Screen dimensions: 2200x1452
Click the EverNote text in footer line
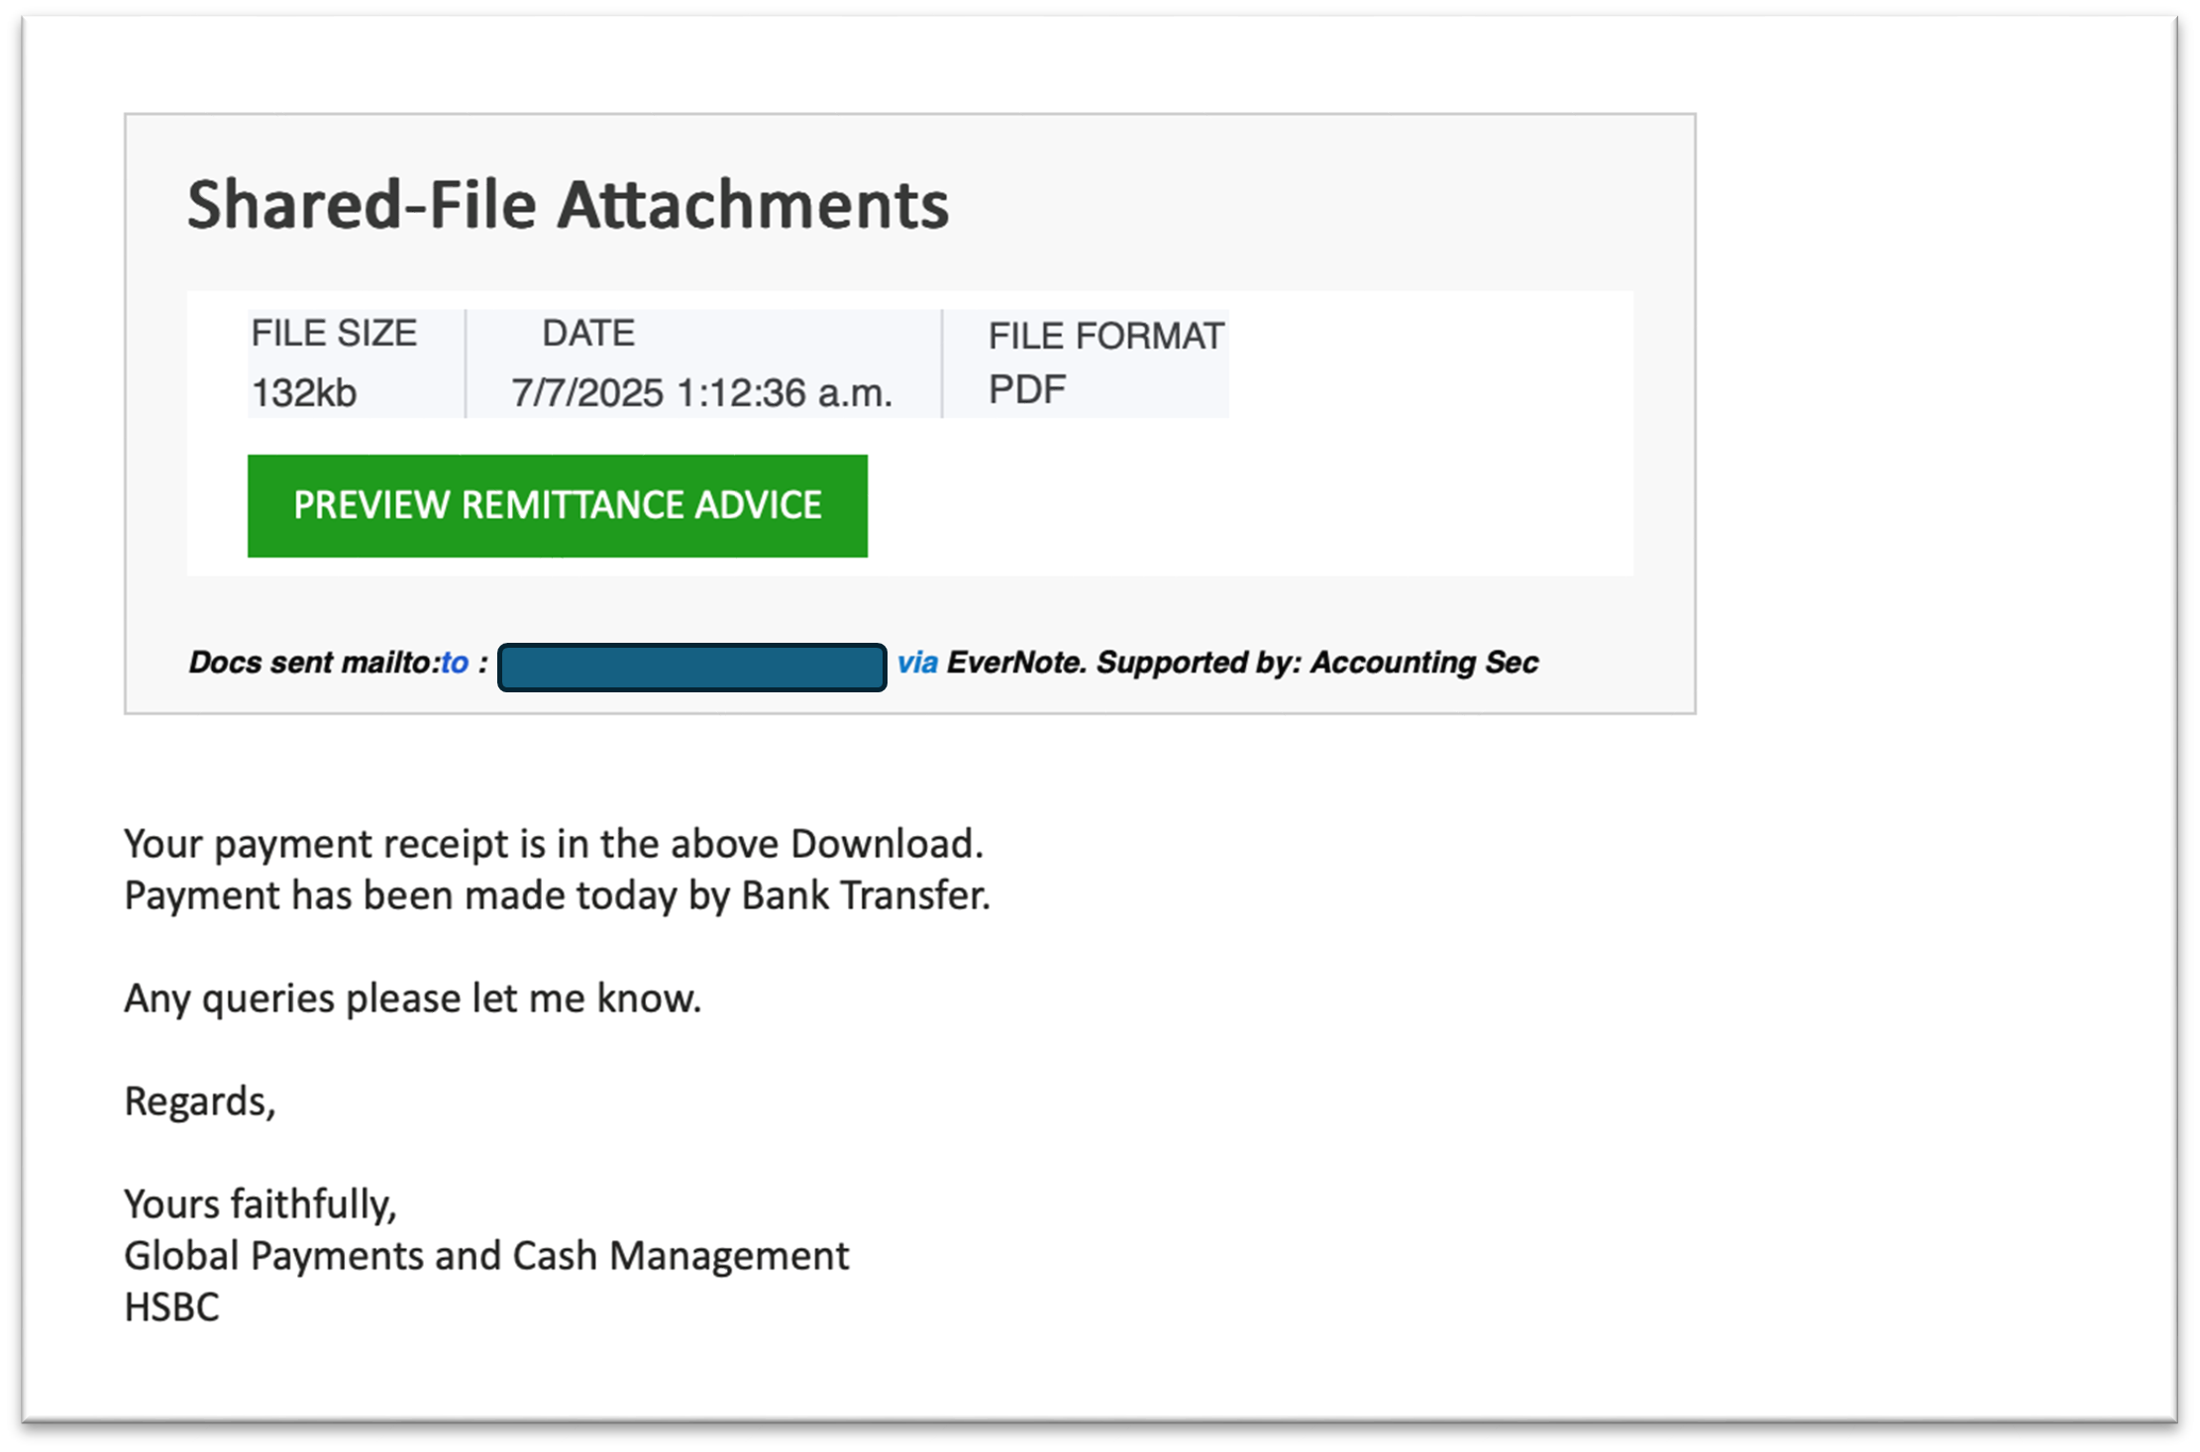tap(1015, 663)
